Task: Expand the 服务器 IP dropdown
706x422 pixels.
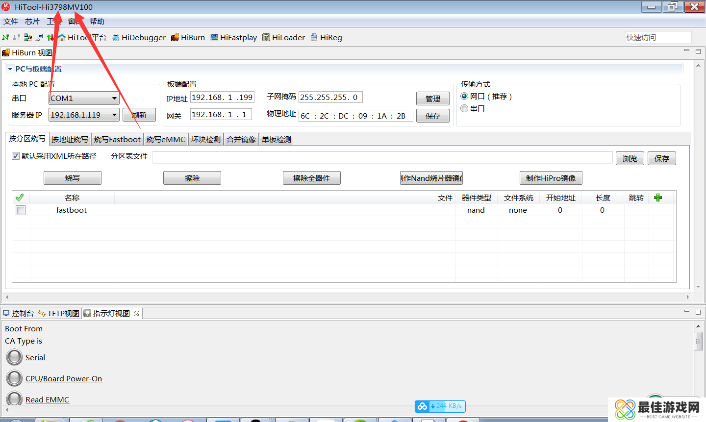Action: [114, 115]
